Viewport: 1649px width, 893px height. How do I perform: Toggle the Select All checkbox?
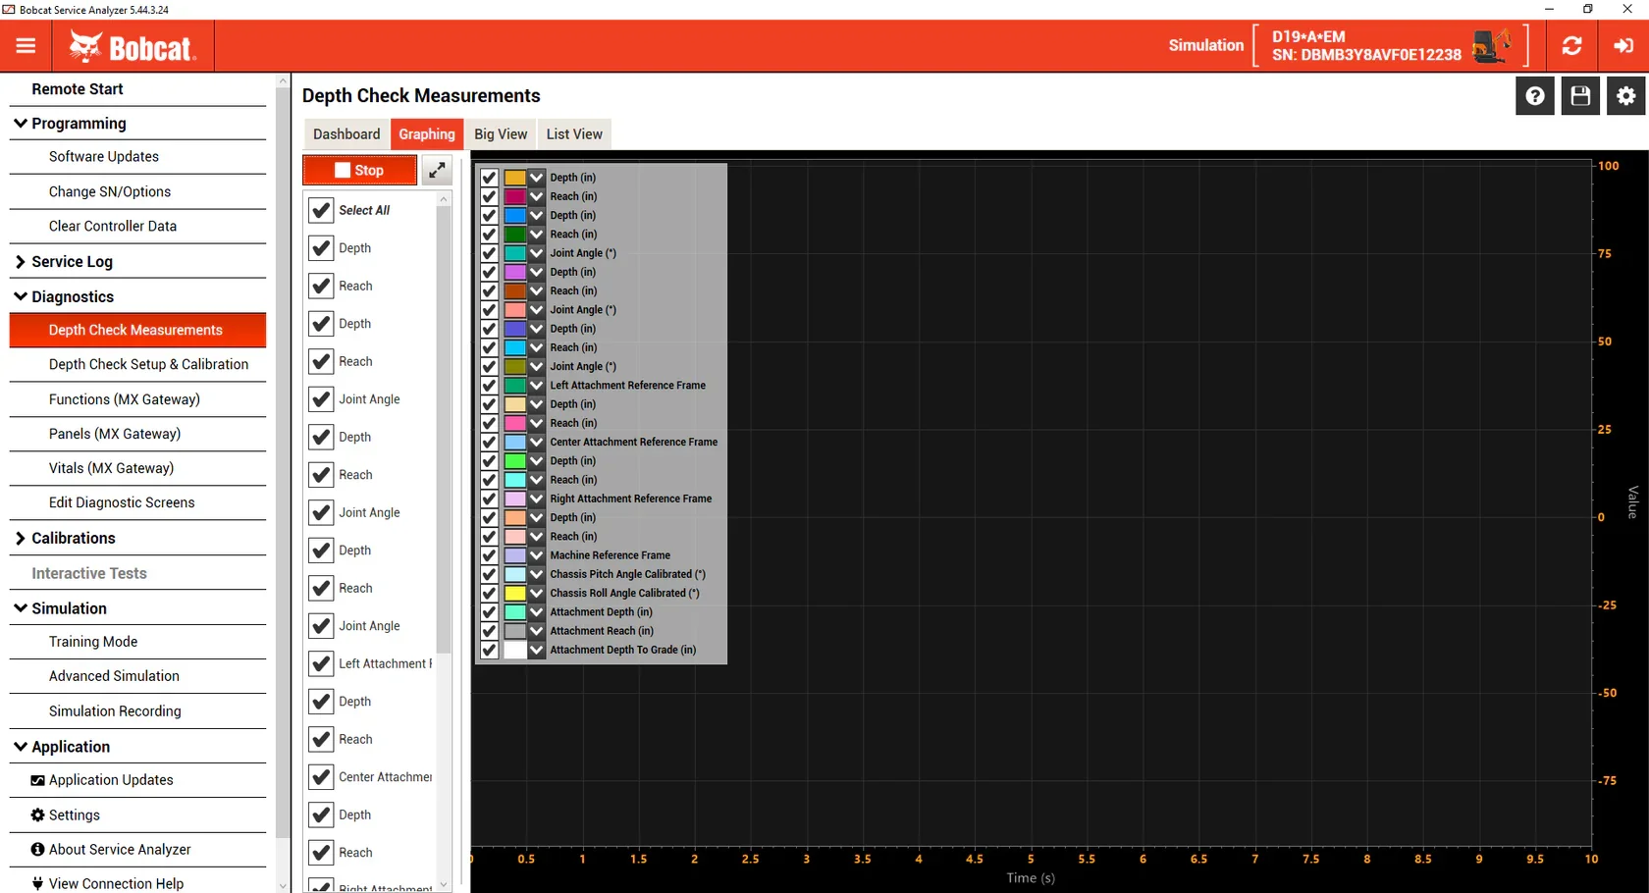[321, 210]
